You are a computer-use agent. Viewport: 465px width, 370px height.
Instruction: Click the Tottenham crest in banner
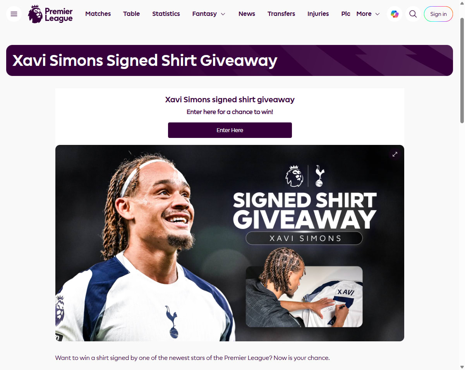point(319,176)
